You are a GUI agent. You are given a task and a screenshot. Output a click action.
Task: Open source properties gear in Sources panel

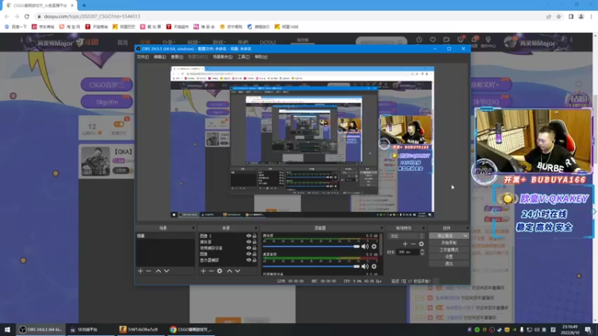point(220,271)
